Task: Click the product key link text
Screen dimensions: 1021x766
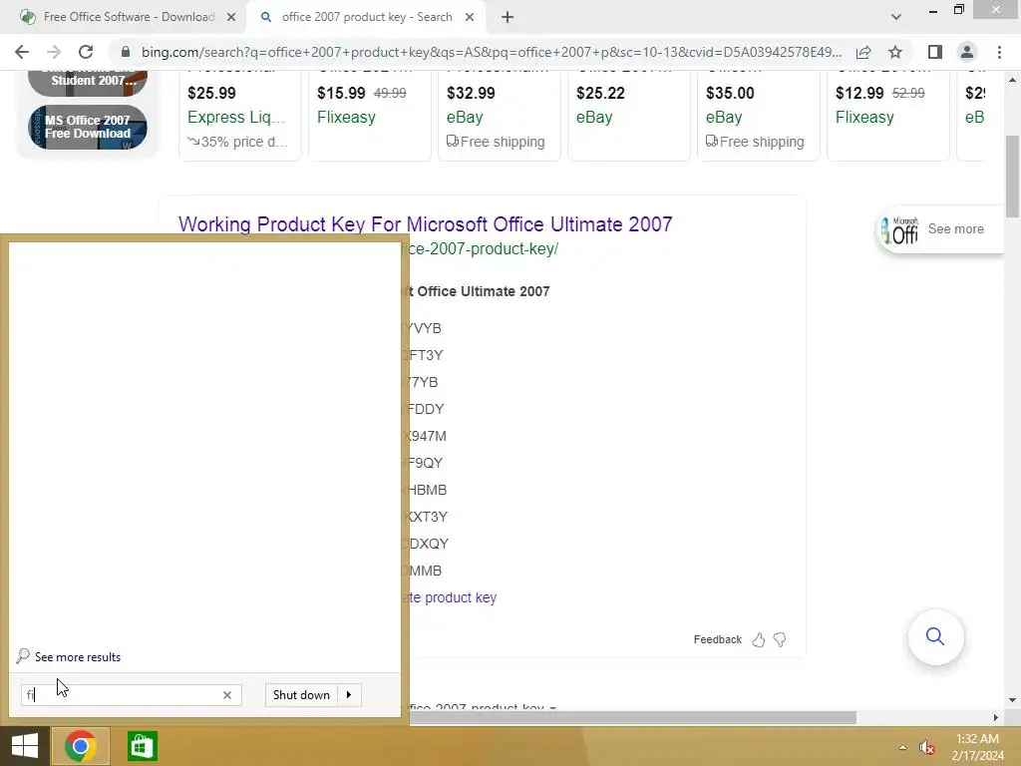Action: [x=450, y=597]
